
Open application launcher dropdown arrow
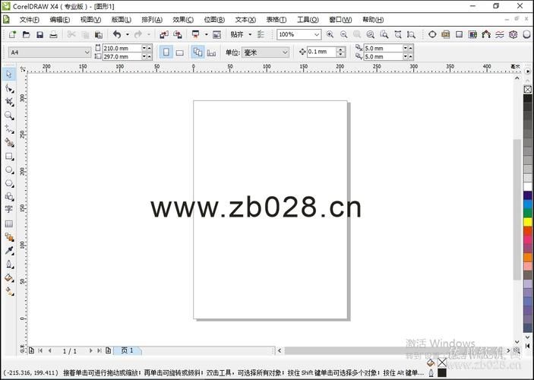(x=206, y=34)
